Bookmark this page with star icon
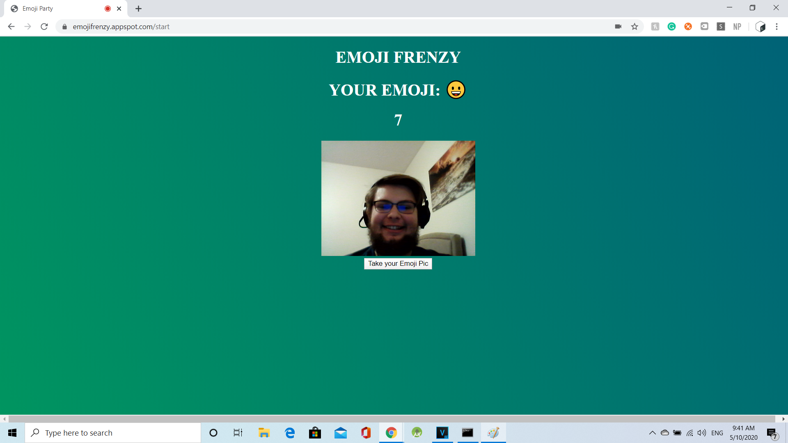Viewport: 788px width, 443px height. point(635,27)
